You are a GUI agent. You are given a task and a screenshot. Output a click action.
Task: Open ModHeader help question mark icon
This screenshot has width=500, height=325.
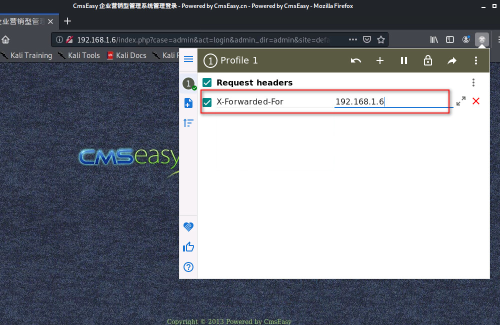188,267
